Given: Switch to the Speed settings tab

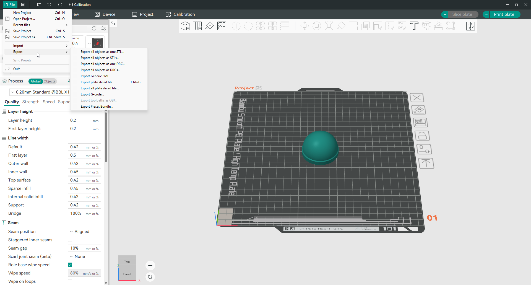Looking at the screenshot, I should tap(49, 102).
